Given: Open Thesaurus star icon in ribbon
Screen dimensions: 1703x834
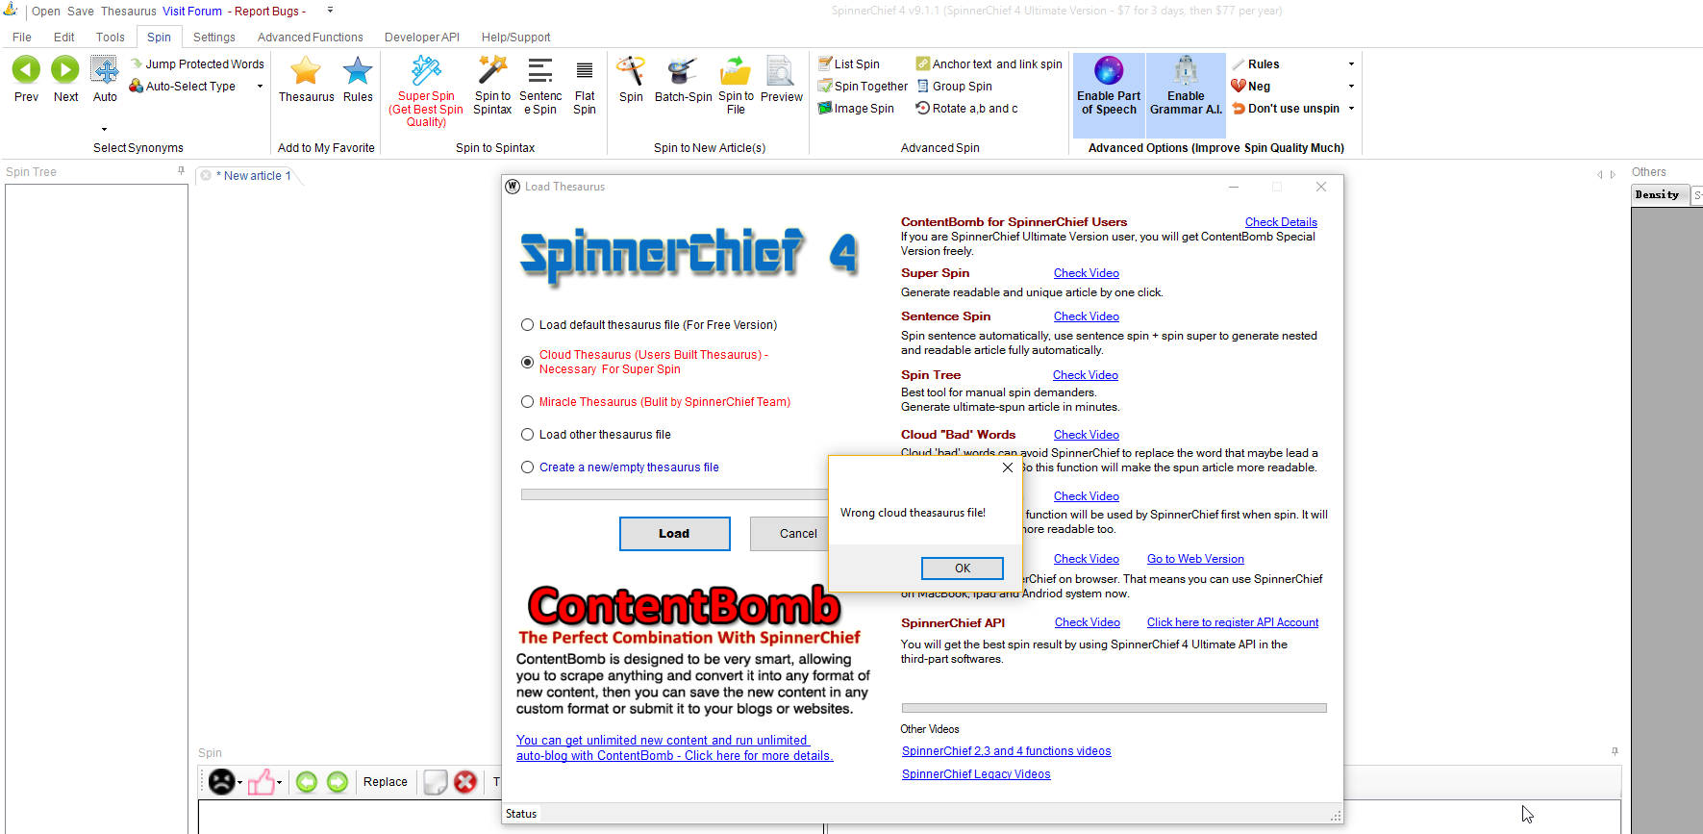Looking at the screenshot, I should (306, 71).
